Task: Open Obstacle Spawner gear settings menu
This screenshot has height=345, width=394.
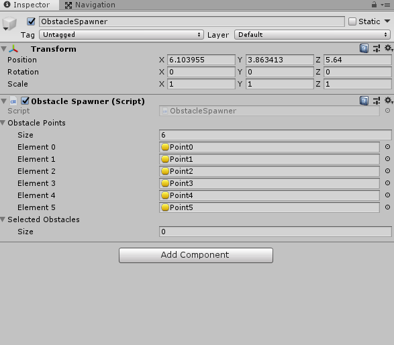Action: click(x=389, y=101)
